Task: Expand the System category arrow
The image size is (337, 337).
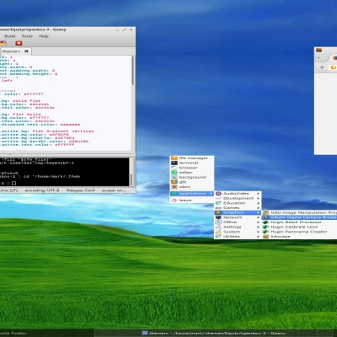Action: [x=258, y=232]
